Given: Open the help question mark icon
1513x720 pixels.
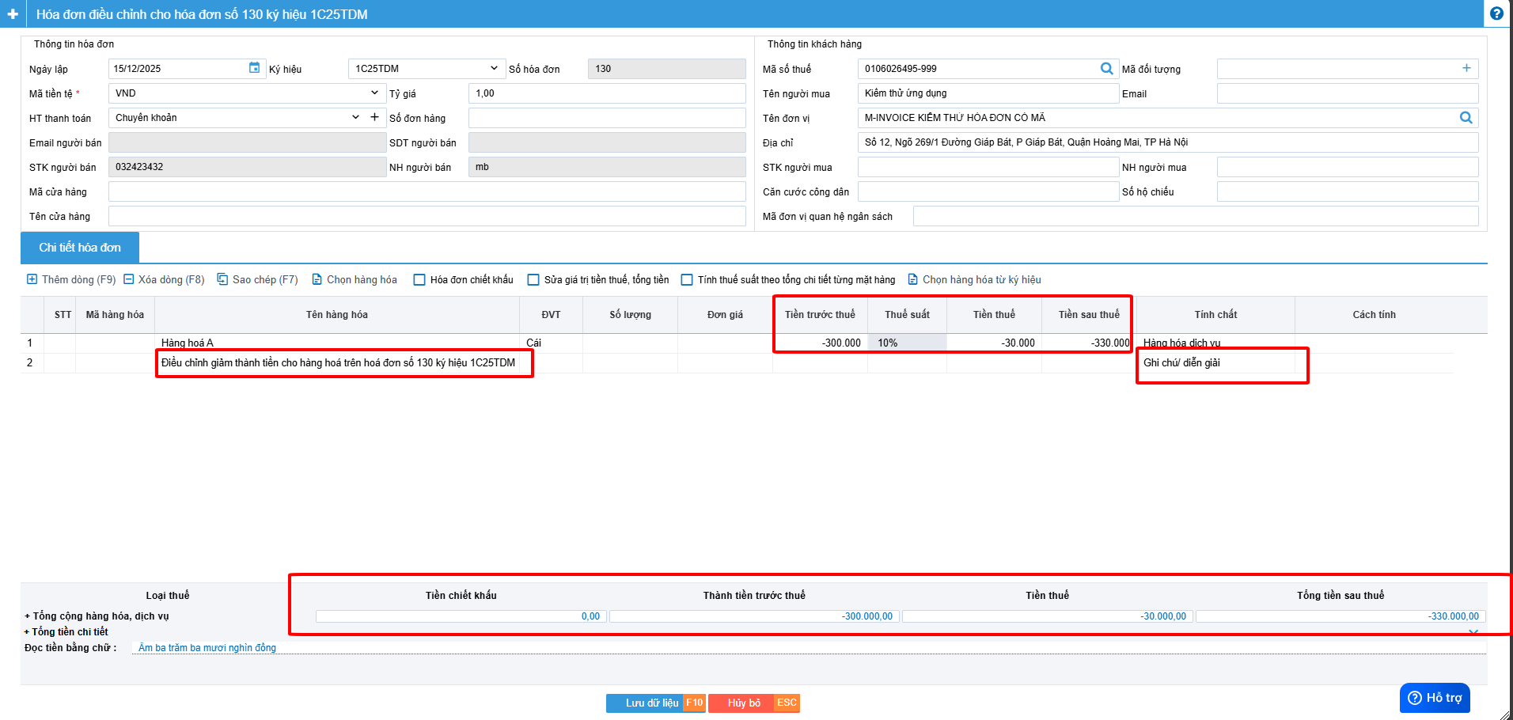Looking at the screenshot, I should coord(1496,13).
